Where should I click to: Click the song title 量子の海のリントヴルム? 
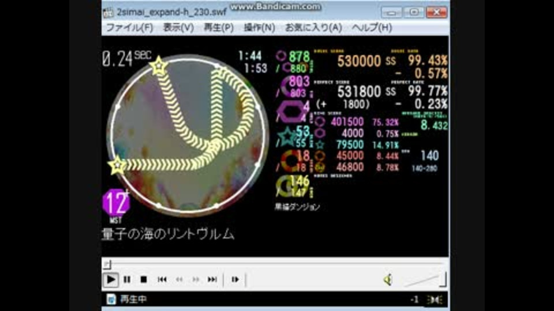click(168, 234)
